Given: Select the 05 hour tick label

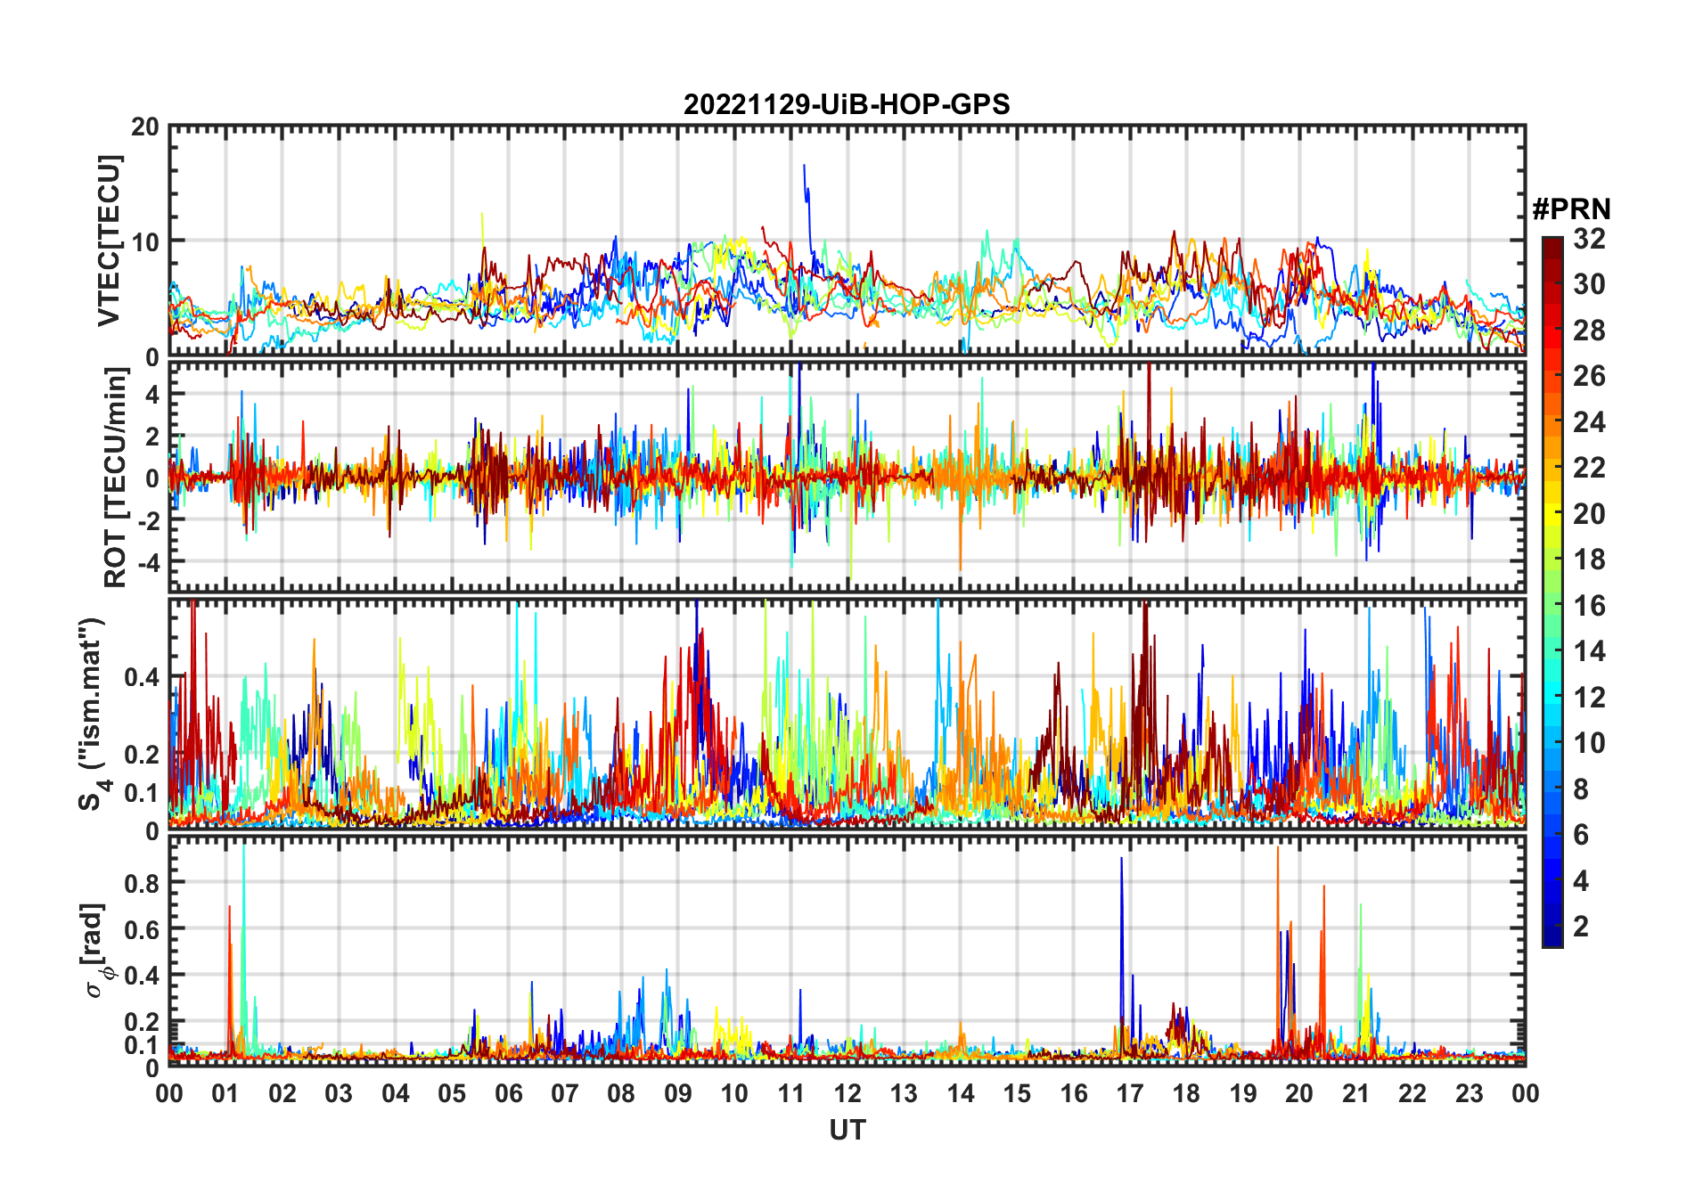Looking at the screenshot, I should [452, 1093].
